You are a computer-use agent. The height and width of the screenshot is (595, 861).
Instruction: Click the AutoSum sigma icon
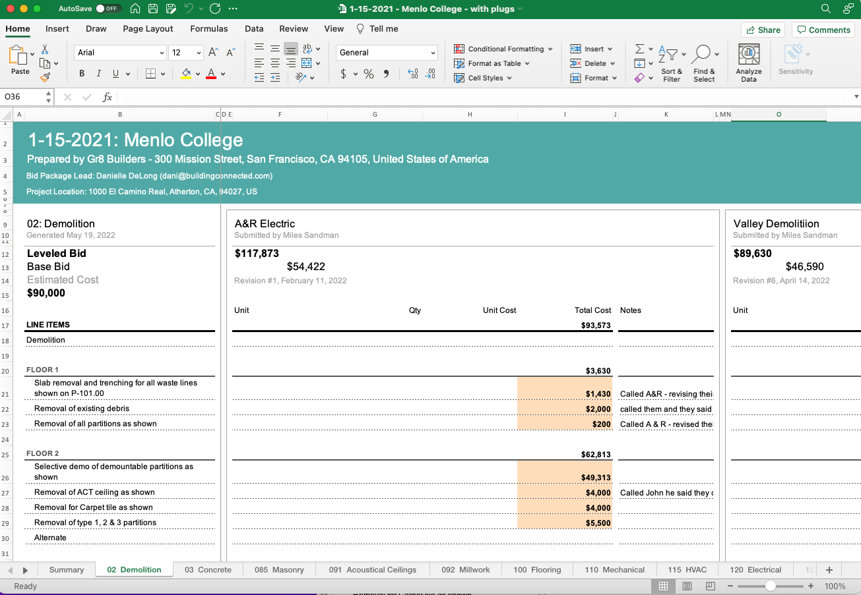[x=639, y=49]
